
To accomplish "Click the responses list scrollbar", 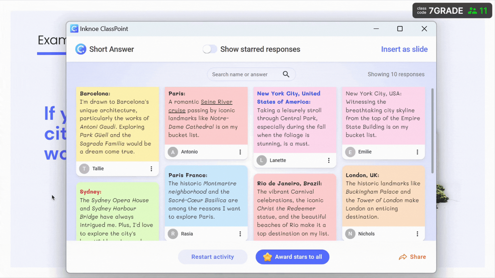I will point(432,131).
